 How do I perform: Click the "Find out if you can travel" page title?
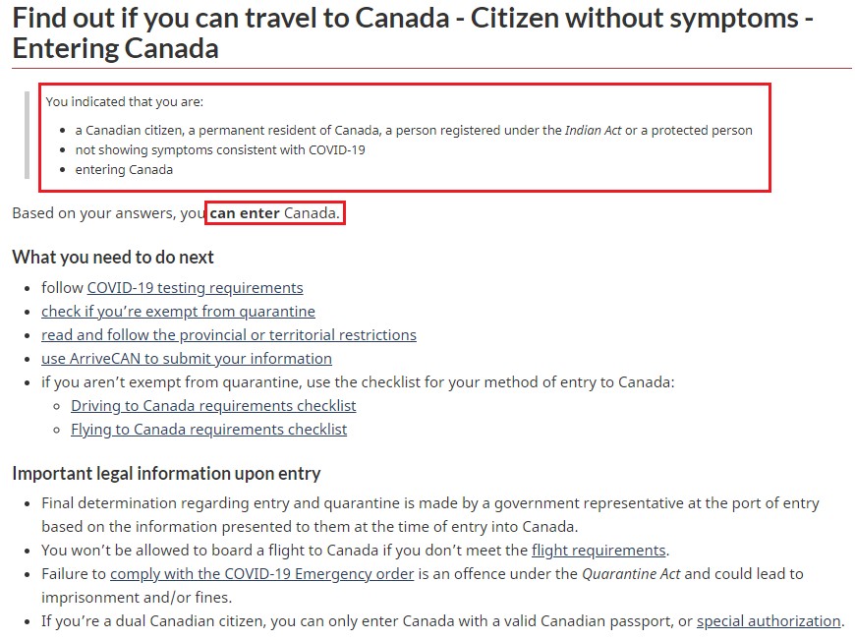pyautogui.click(x=413, y=32)
